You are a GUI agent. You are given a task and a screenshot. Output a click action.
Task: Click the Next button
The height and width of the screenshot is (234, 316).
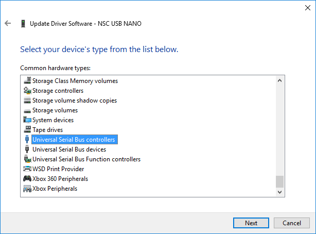(x=251, y=223)
